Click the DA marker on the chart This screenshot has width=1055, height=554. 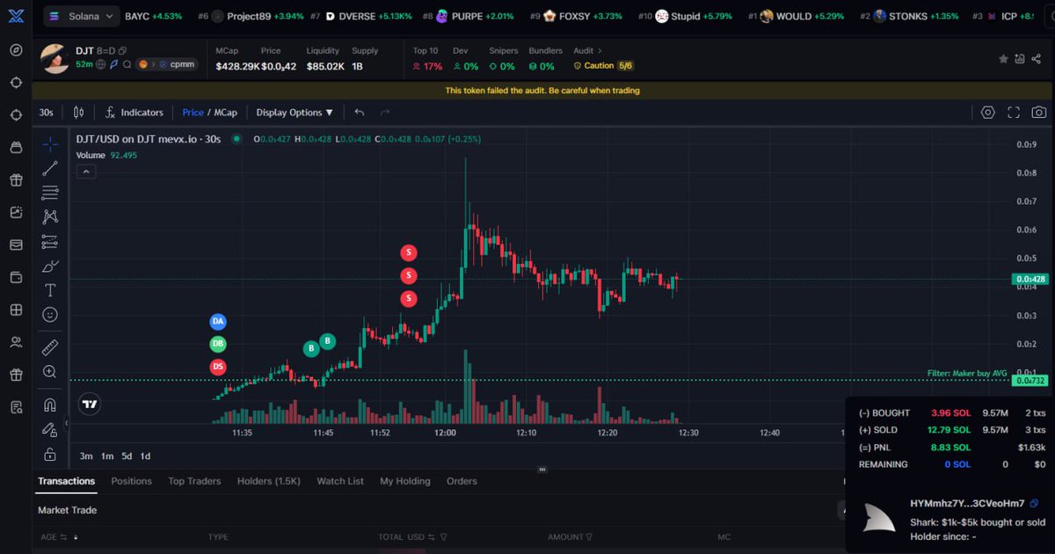click(x=218, y=322)
